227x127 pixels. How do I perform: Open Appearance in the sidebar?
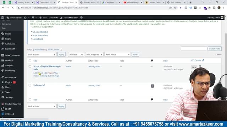[11, 77]
